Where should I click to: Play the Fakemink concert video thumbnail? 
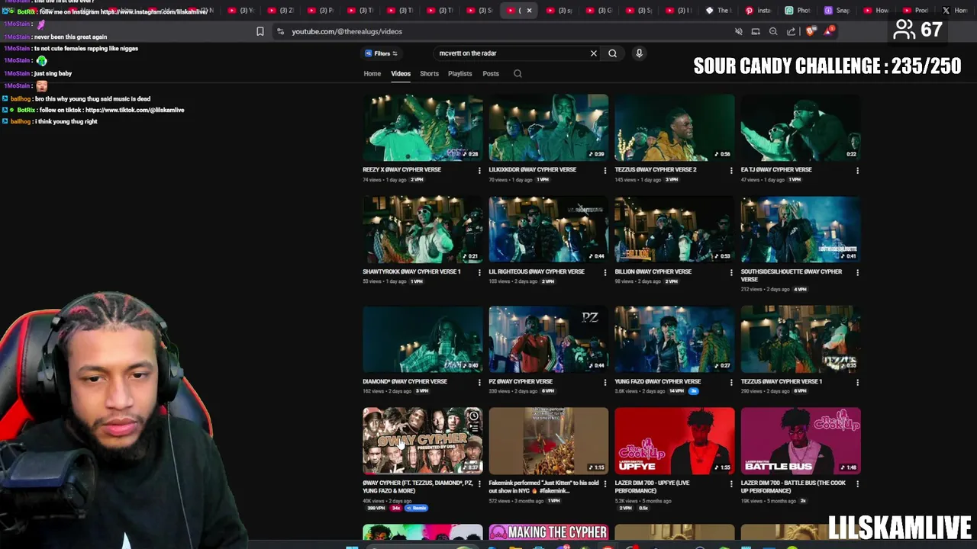(549, 441)
